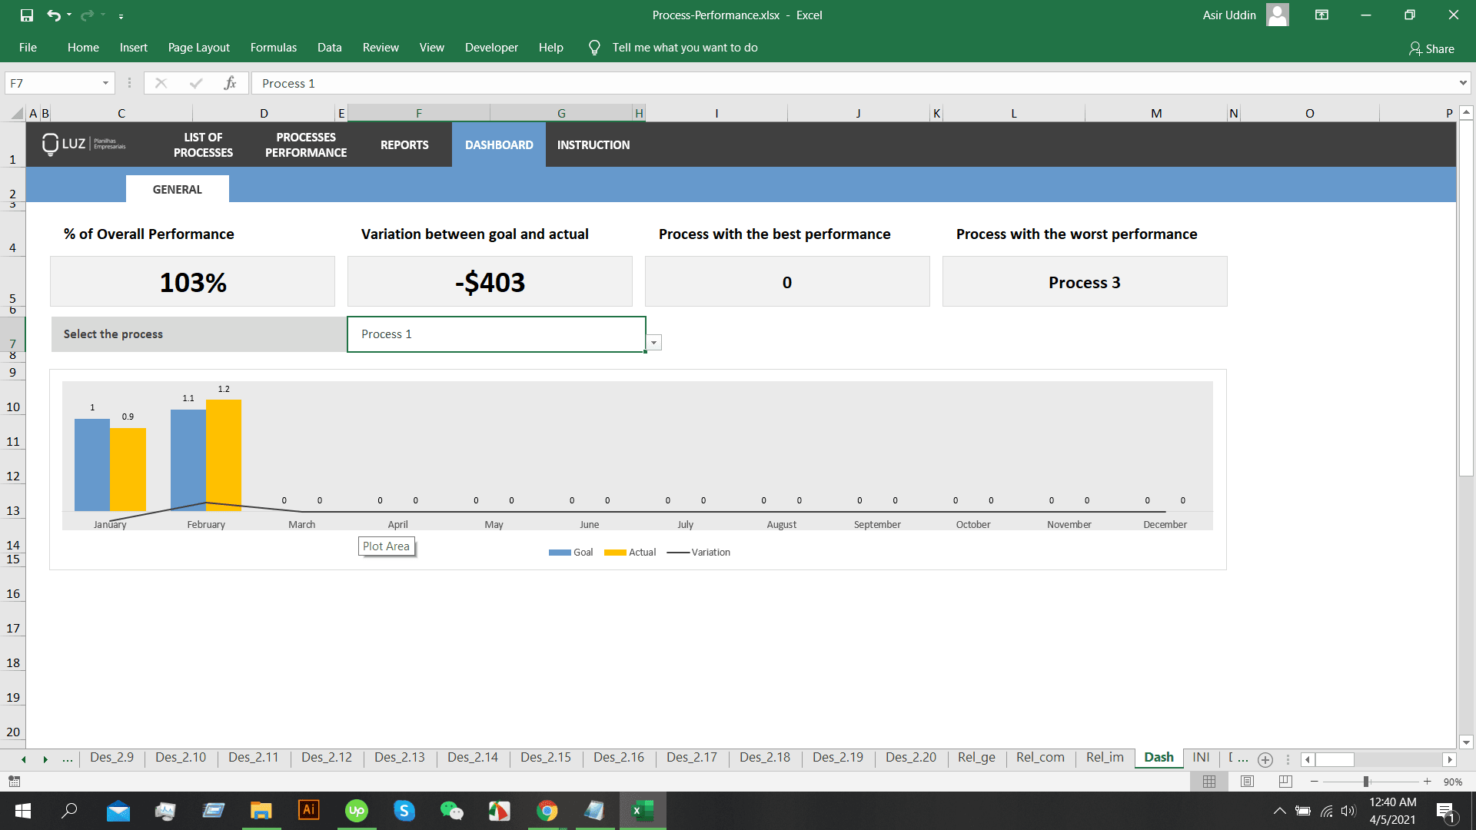
Task: Expand the Undo history dropdown
Action: 68,15
